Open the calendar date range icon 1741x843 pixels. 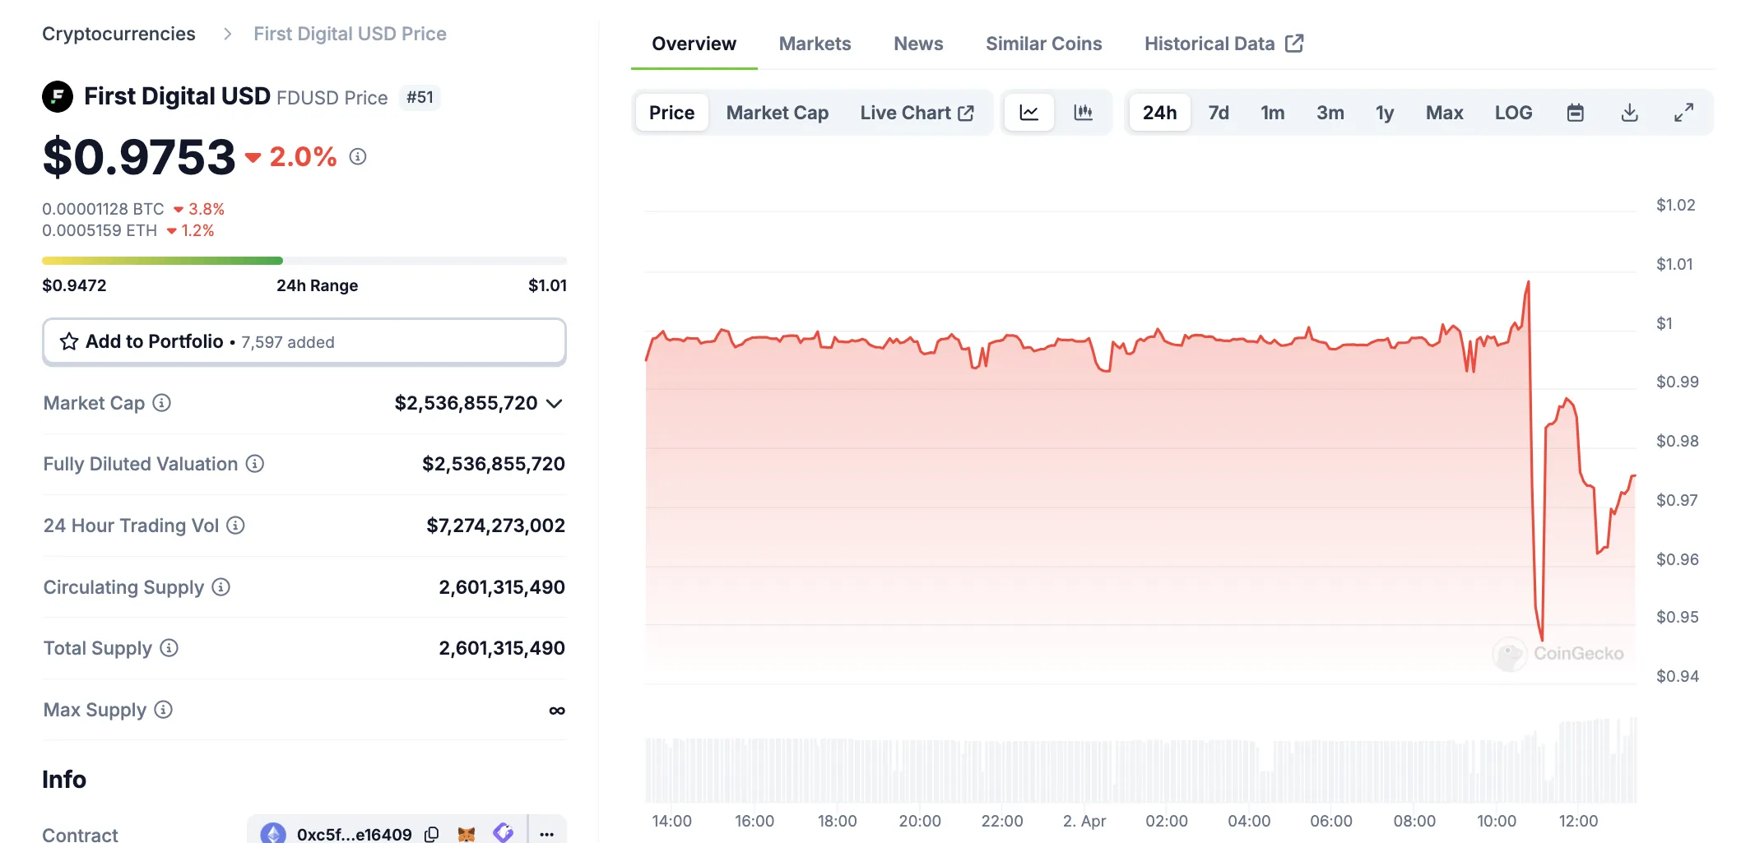[1575, 112]
